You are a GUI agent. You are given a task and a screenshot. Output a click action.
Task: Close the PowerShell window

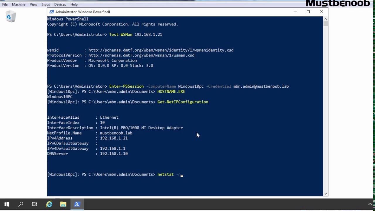tap(321, 12)
